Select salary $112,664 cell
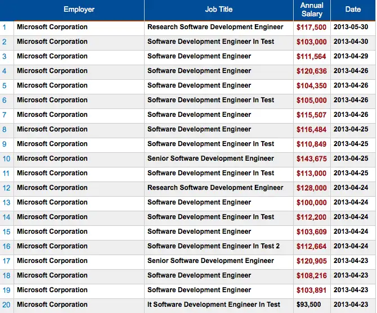 tap(311, 247)
